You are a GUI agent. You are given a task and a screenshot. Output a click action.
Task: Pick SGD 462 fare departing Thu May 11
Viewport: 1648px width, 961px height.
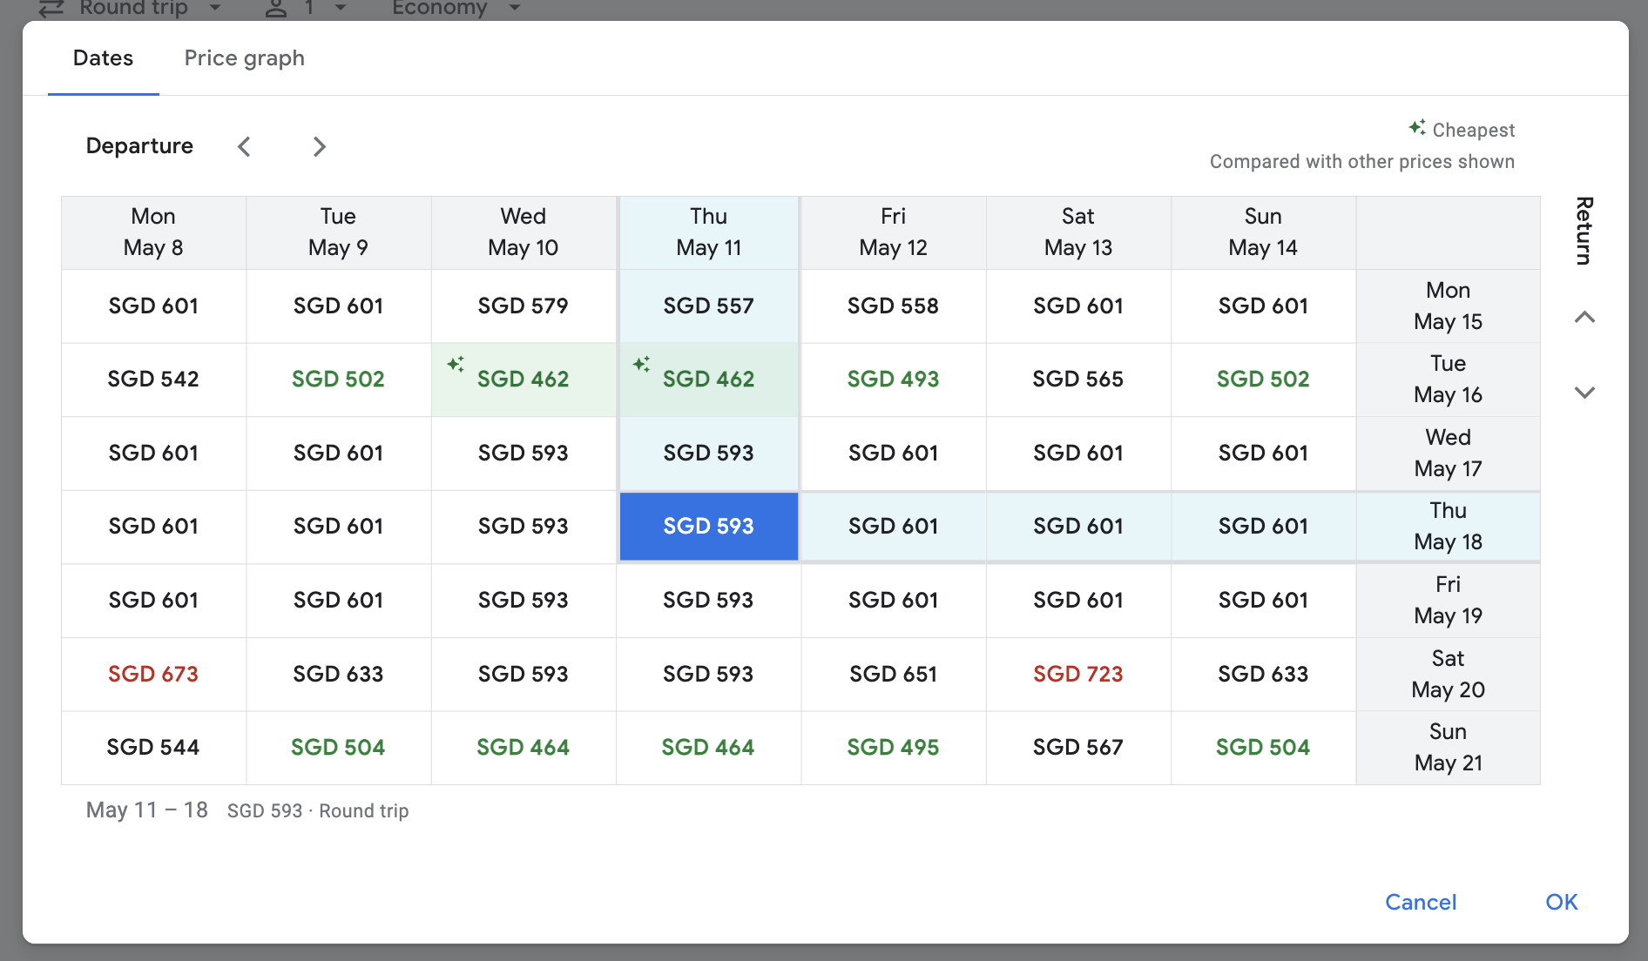pos(708,380)
